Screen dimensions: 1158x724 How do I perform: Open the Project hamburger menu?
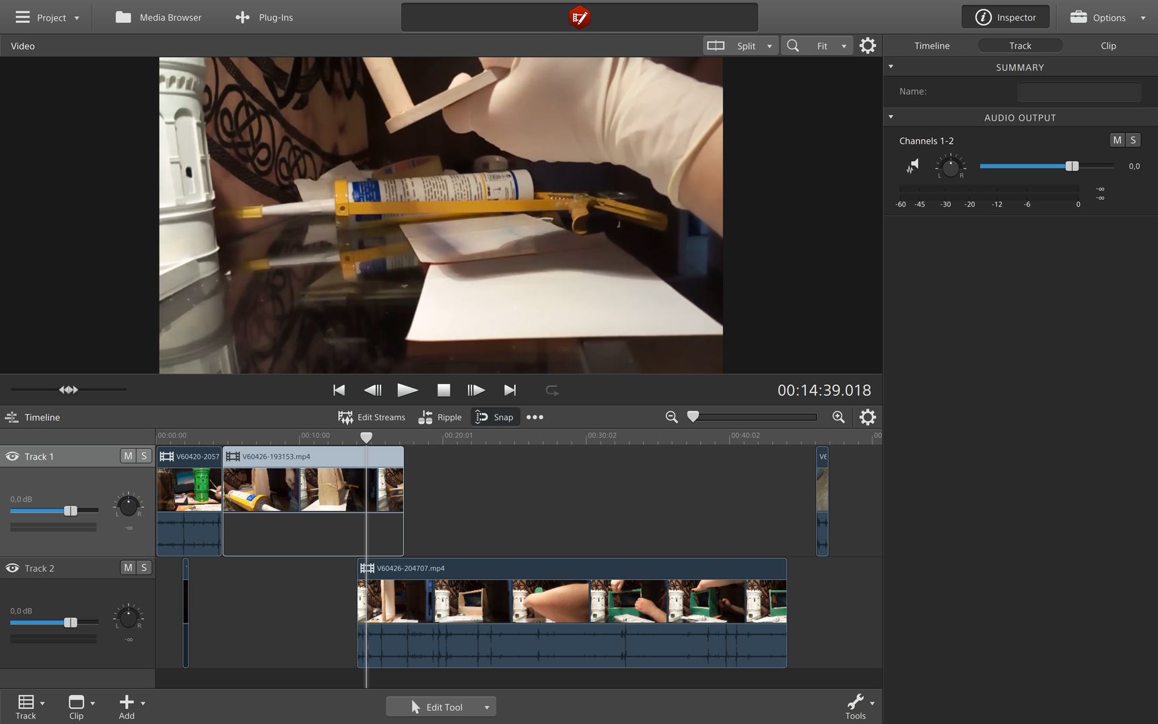tap(47, 18)
